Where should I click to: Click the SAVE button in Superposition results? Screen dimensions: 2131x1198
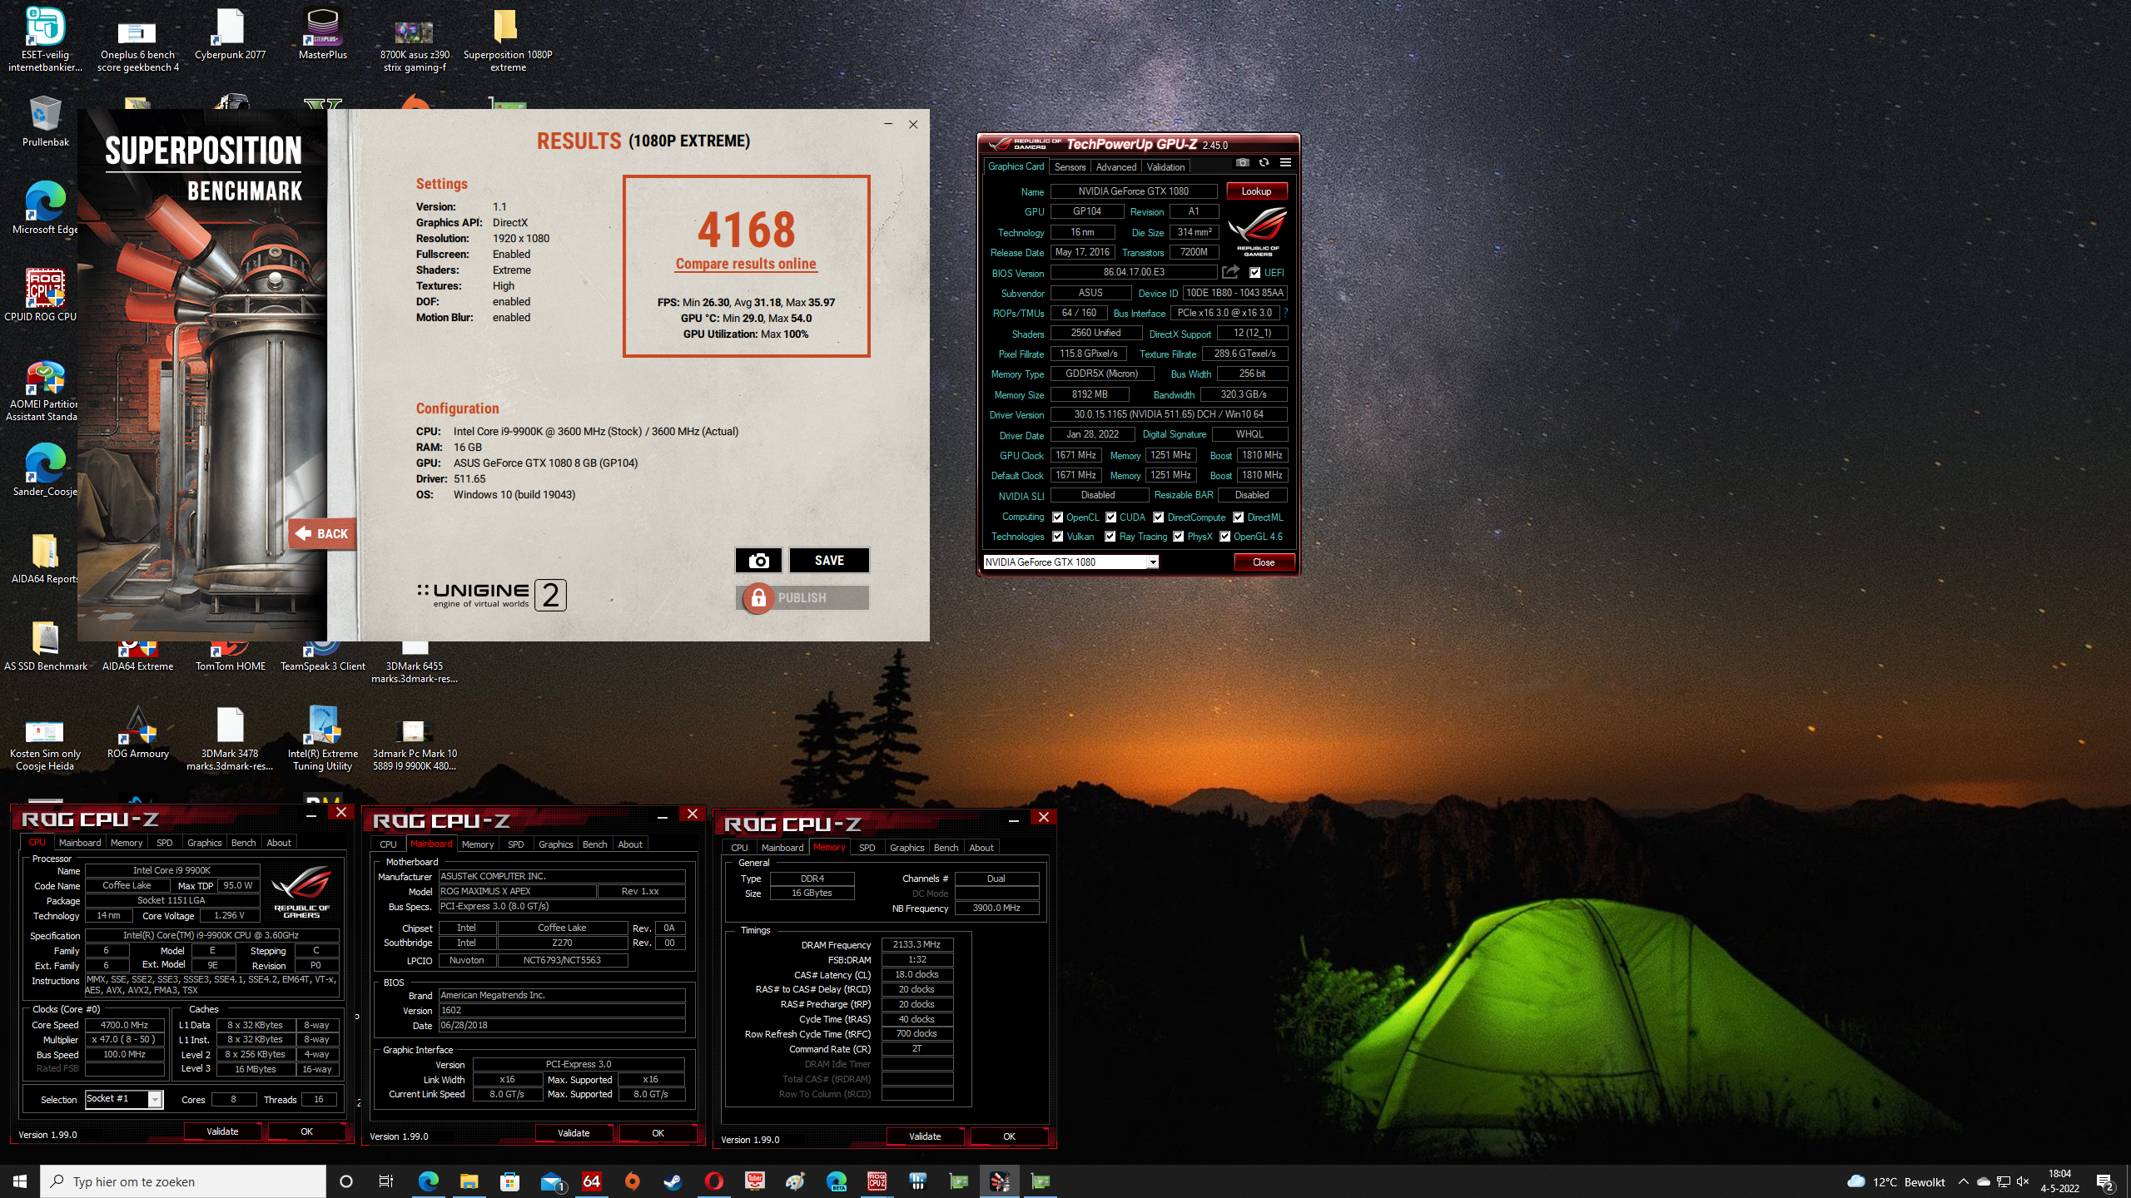(x=829, y=561)
